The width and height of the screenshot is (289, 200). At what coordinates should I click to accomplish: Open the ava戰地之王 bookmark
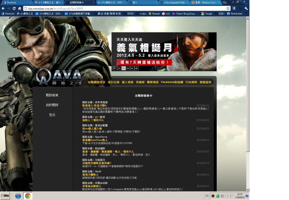[x=25, y=14]
